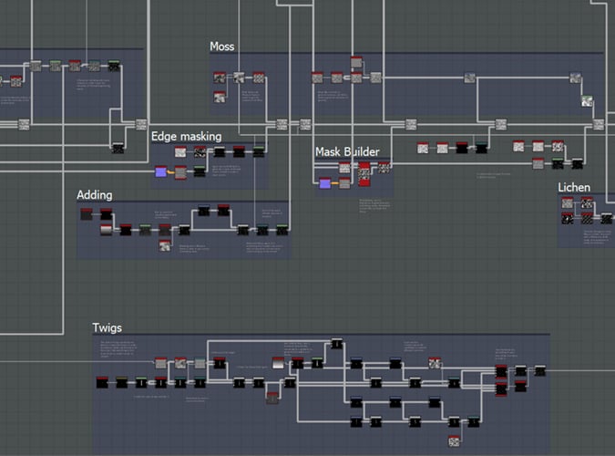Select the leaf-pattern thumbnail node in Twigs top row
Screen dimensions: 615x456
click(x=435, y=363)
